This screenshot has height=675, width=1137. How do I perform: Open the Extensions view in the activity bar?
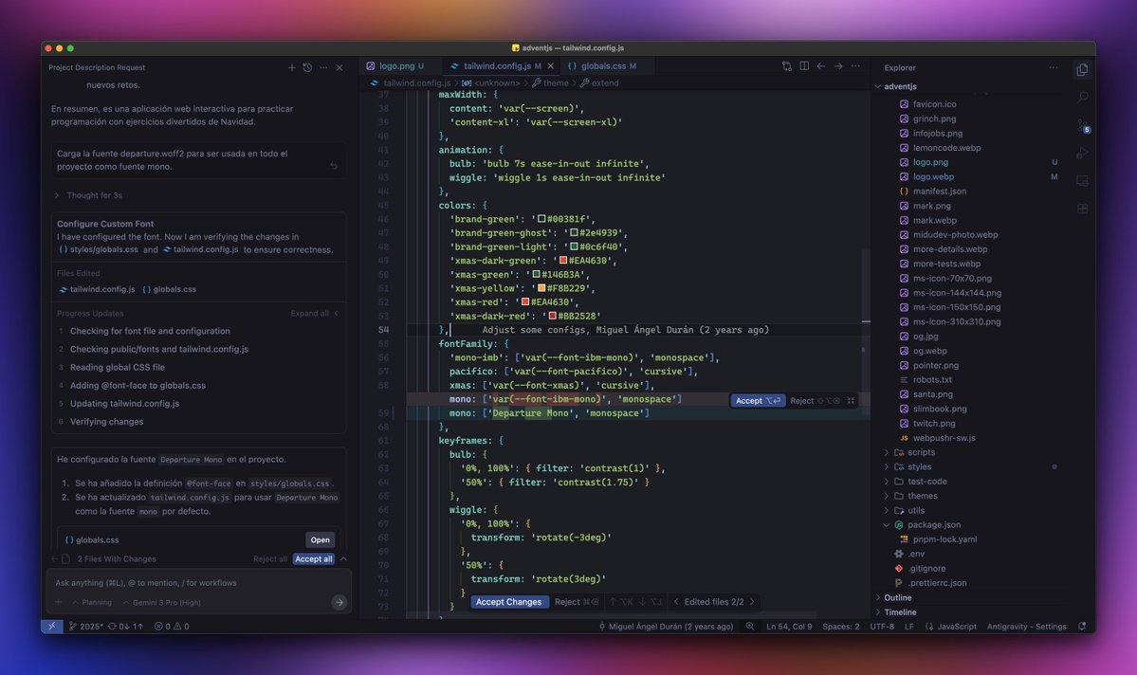coord(1082,209)
